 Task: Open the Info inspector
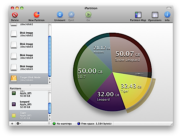tap(167, 15)
